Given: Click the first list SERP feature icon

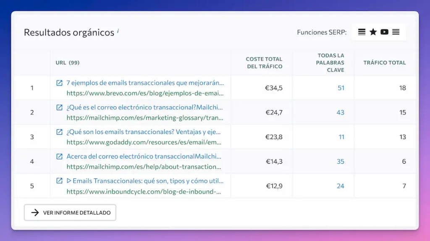Looking at the screenshot, I should coord(362,32).
